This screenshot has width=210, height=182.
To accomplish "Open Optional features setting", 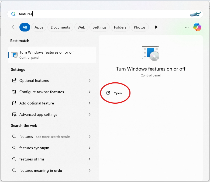I will [x=52, y=80].
